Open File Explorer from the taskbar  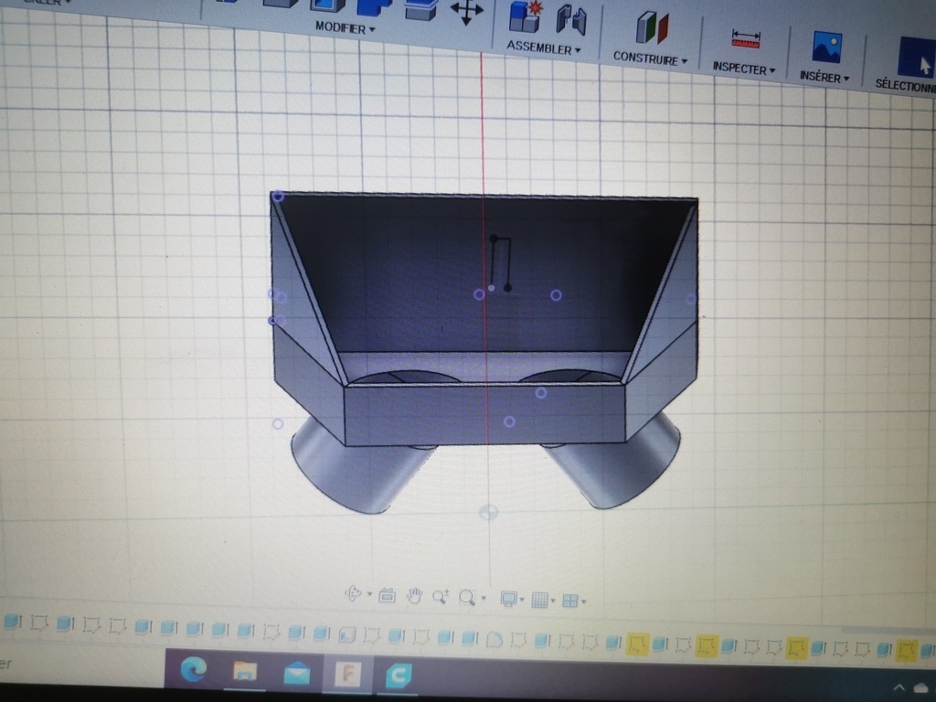(x=245, y=672)
